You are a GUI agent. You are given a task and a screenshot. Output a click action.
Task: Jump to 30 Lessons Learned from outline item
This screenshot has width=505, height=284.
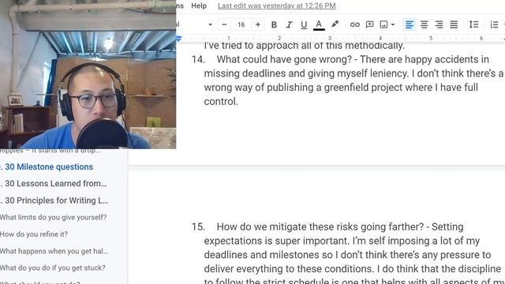[x=56, y=184]
